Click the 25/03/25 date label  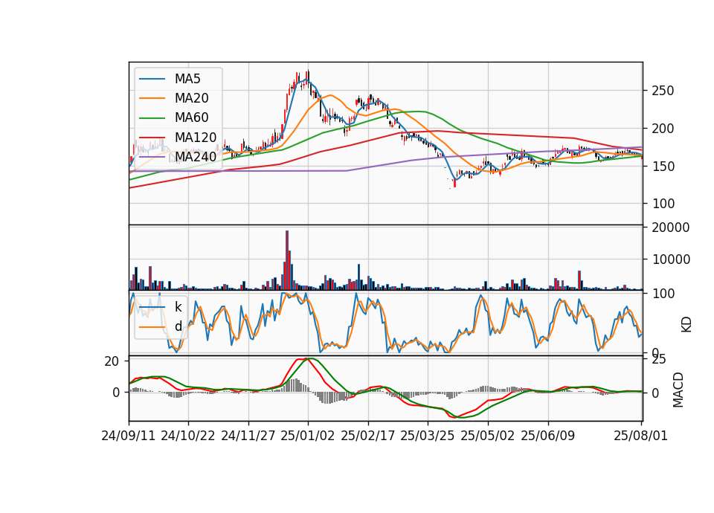tap(428, 436)
